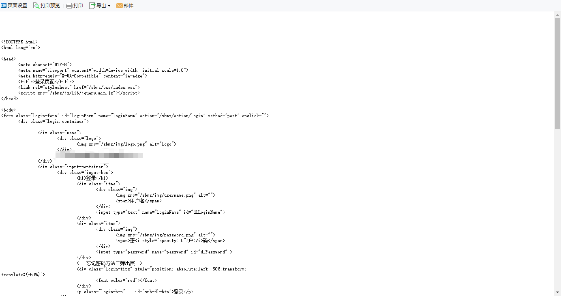Expand the 导出 dropdown arrow
This screenshot has width=561, height=296.
tap(109, 6)
